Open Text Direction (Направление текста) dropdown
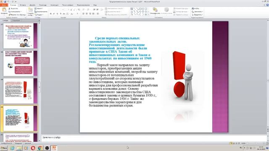This screenshot has height=151, width=269. (114, 8)
